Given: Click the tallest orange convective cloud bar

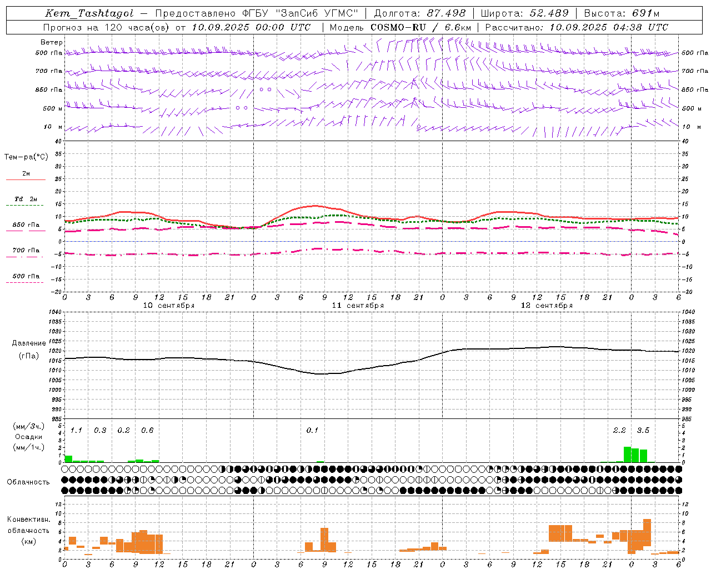Looking at the screenshot, I should (647, 532).
